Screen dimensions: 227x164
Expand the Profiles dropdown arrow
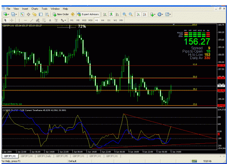16,15
